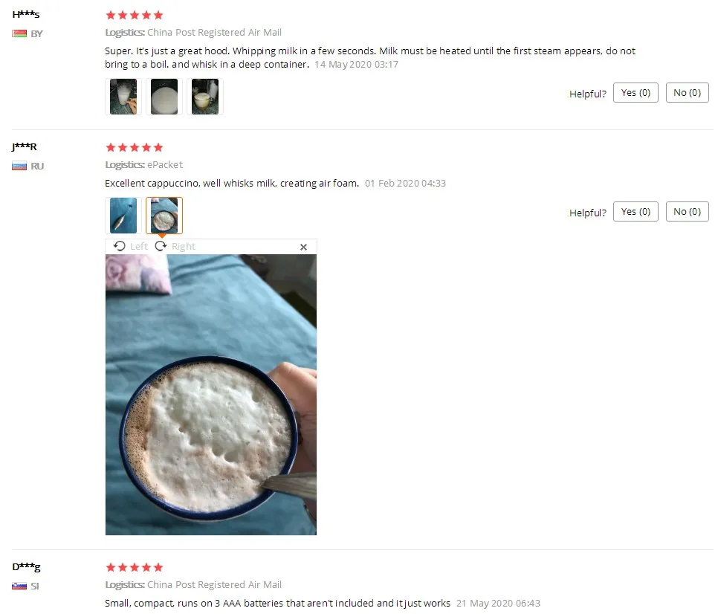This screenshot has width=718, height=614.
Task: Rotate the review photo left
Action: (x=131, y=246)
